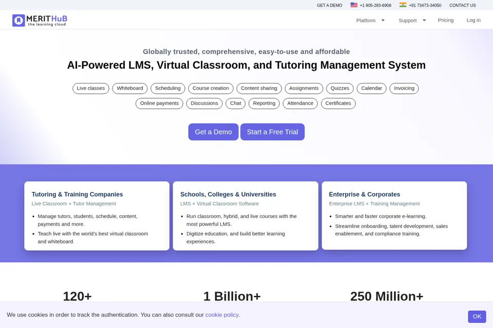The height and width of the screenshot is (328, 493).
Task: Click 'Globally trusted, comprehensive' tagline
Action: point(246,51)
